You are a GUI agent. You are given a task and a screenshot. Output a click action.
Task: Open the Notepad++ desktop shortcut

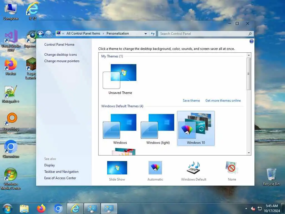pos(11,94)
